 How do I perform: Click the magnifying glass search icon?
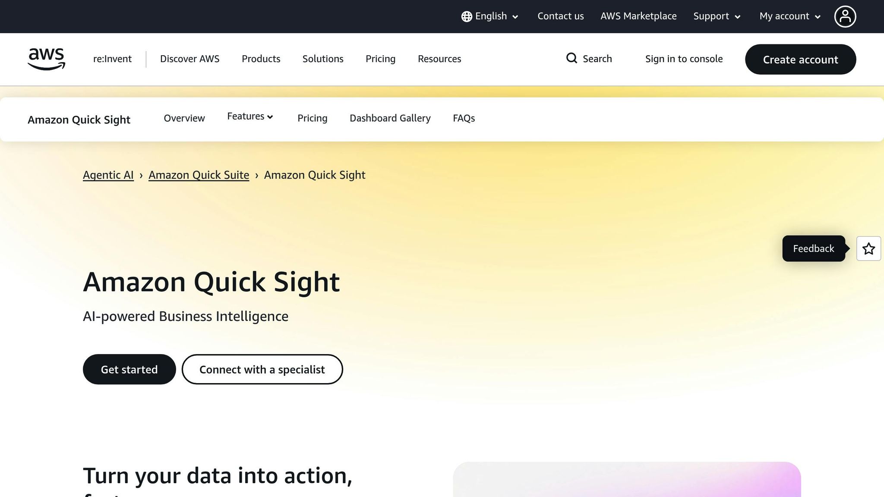[571, 58]
